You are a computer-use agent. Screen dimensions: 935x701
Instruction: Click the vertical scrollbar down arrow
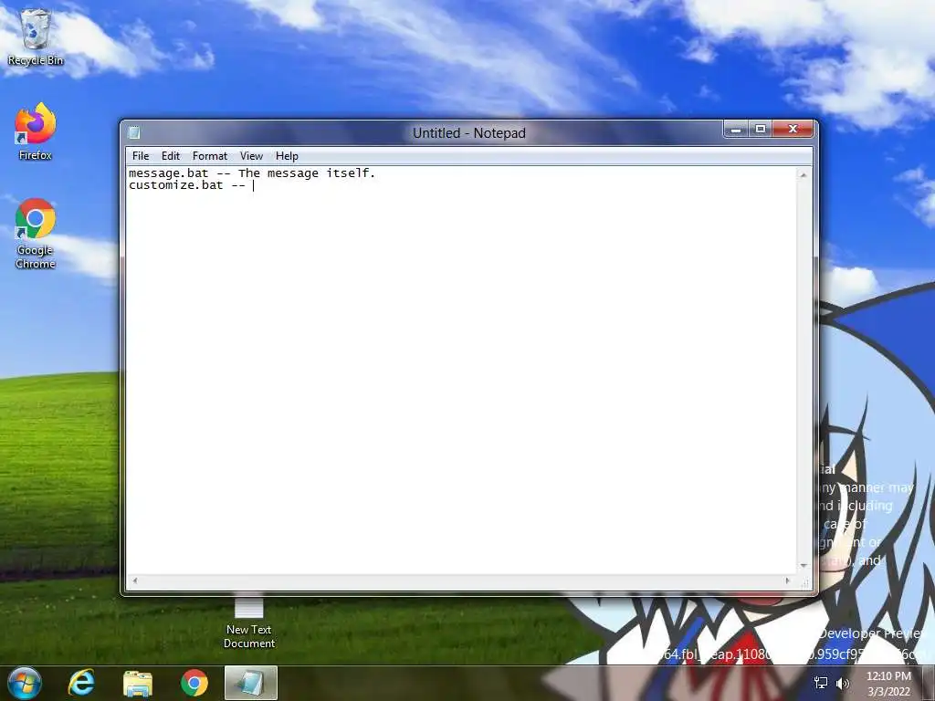pyautogui.click(x=804, y=566)
